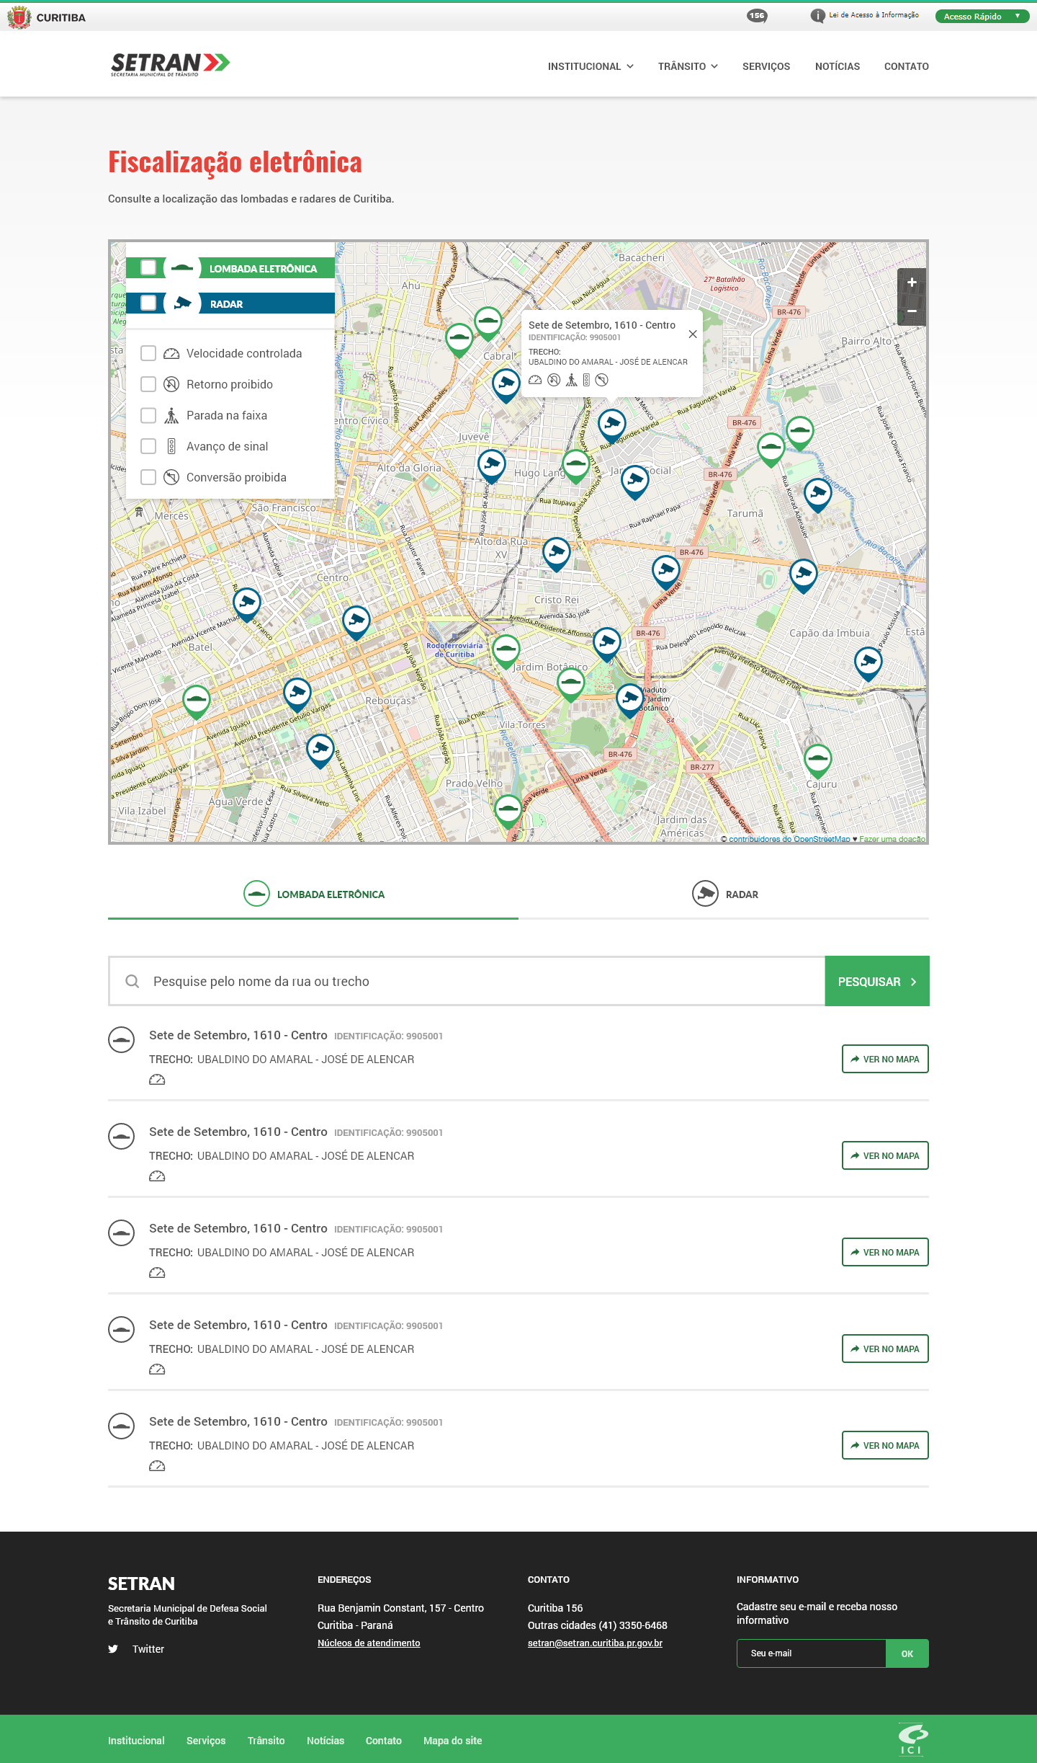
Task: Toggle the Radar layer checkbox
Action: coord(148,303)
